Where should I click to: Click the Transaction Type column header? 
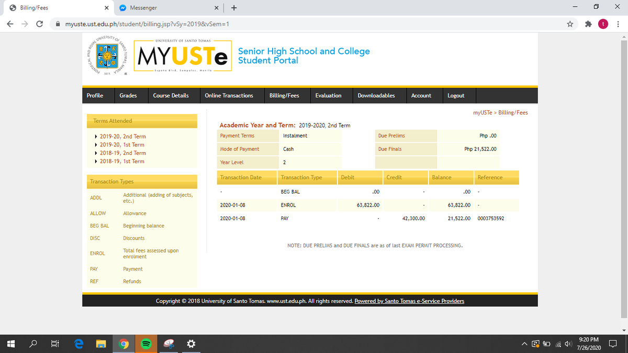[307, 177]
